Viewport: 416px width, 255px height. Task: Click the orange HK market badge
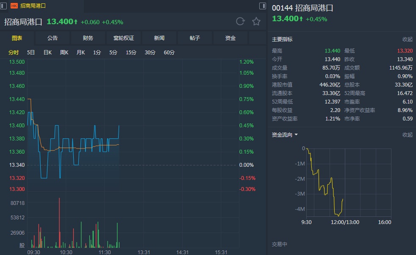click(14, 6)
